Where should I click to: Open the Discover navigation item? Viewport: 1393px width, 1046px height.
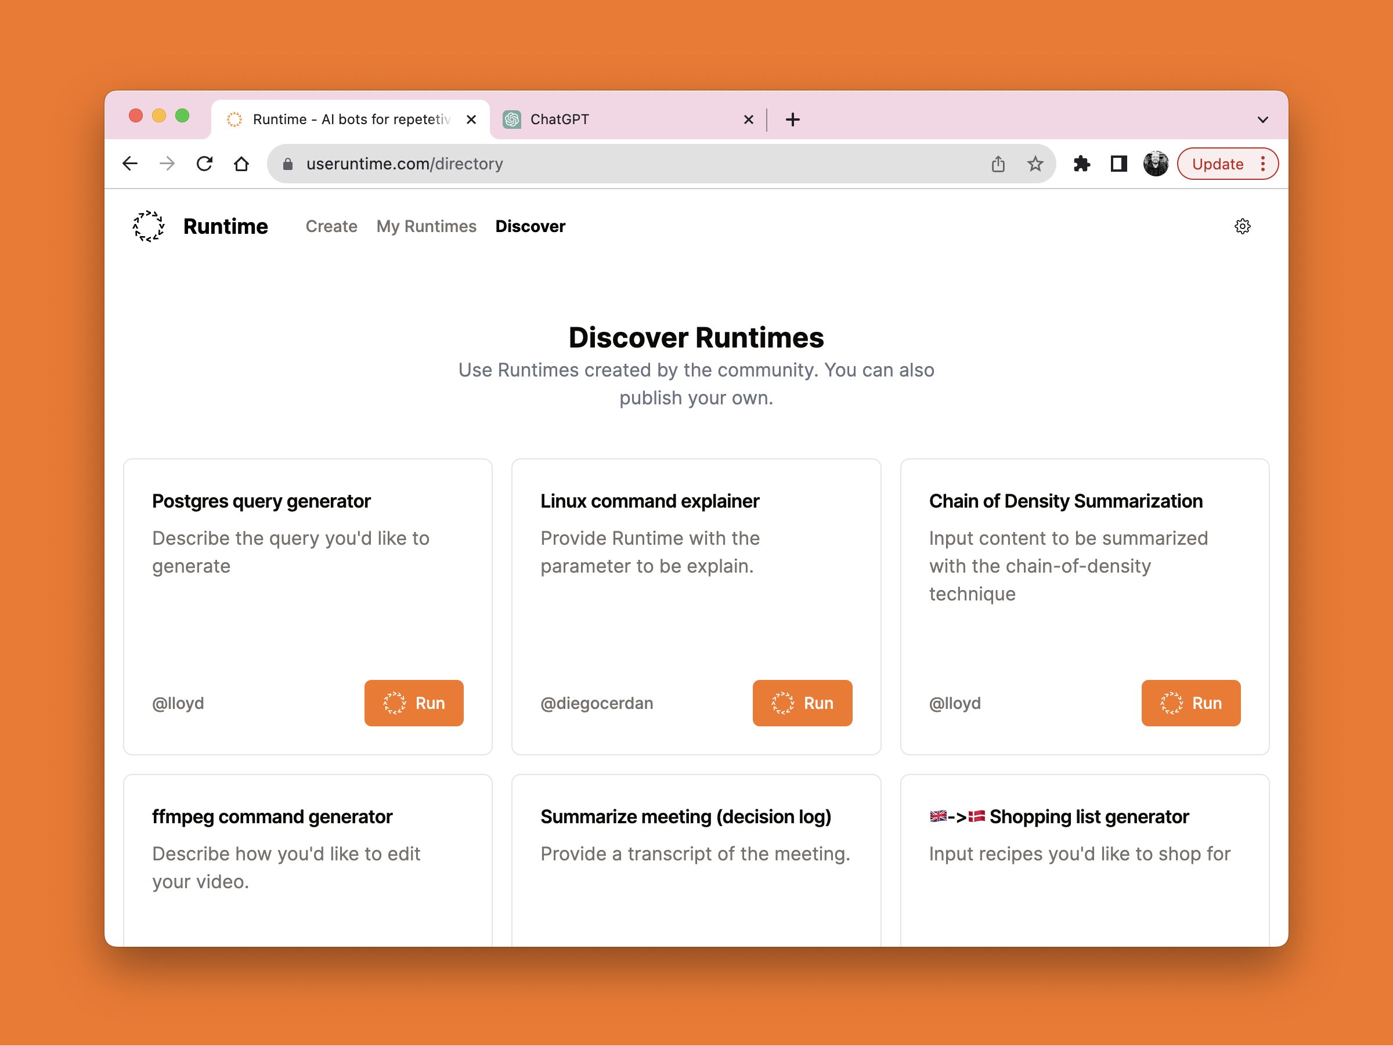(x=531, y=227)
